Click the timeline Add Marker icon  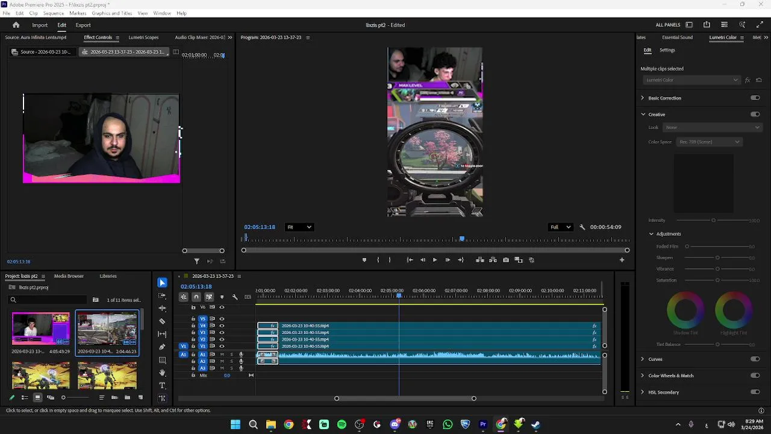(222, 297)
